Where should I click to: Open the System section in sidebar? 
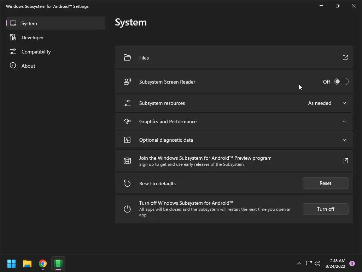click(x=56, y=23)
